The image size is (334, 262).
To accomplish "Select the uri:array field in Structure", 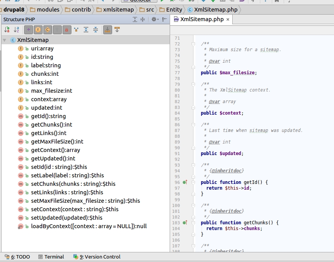I will point(42,48).
